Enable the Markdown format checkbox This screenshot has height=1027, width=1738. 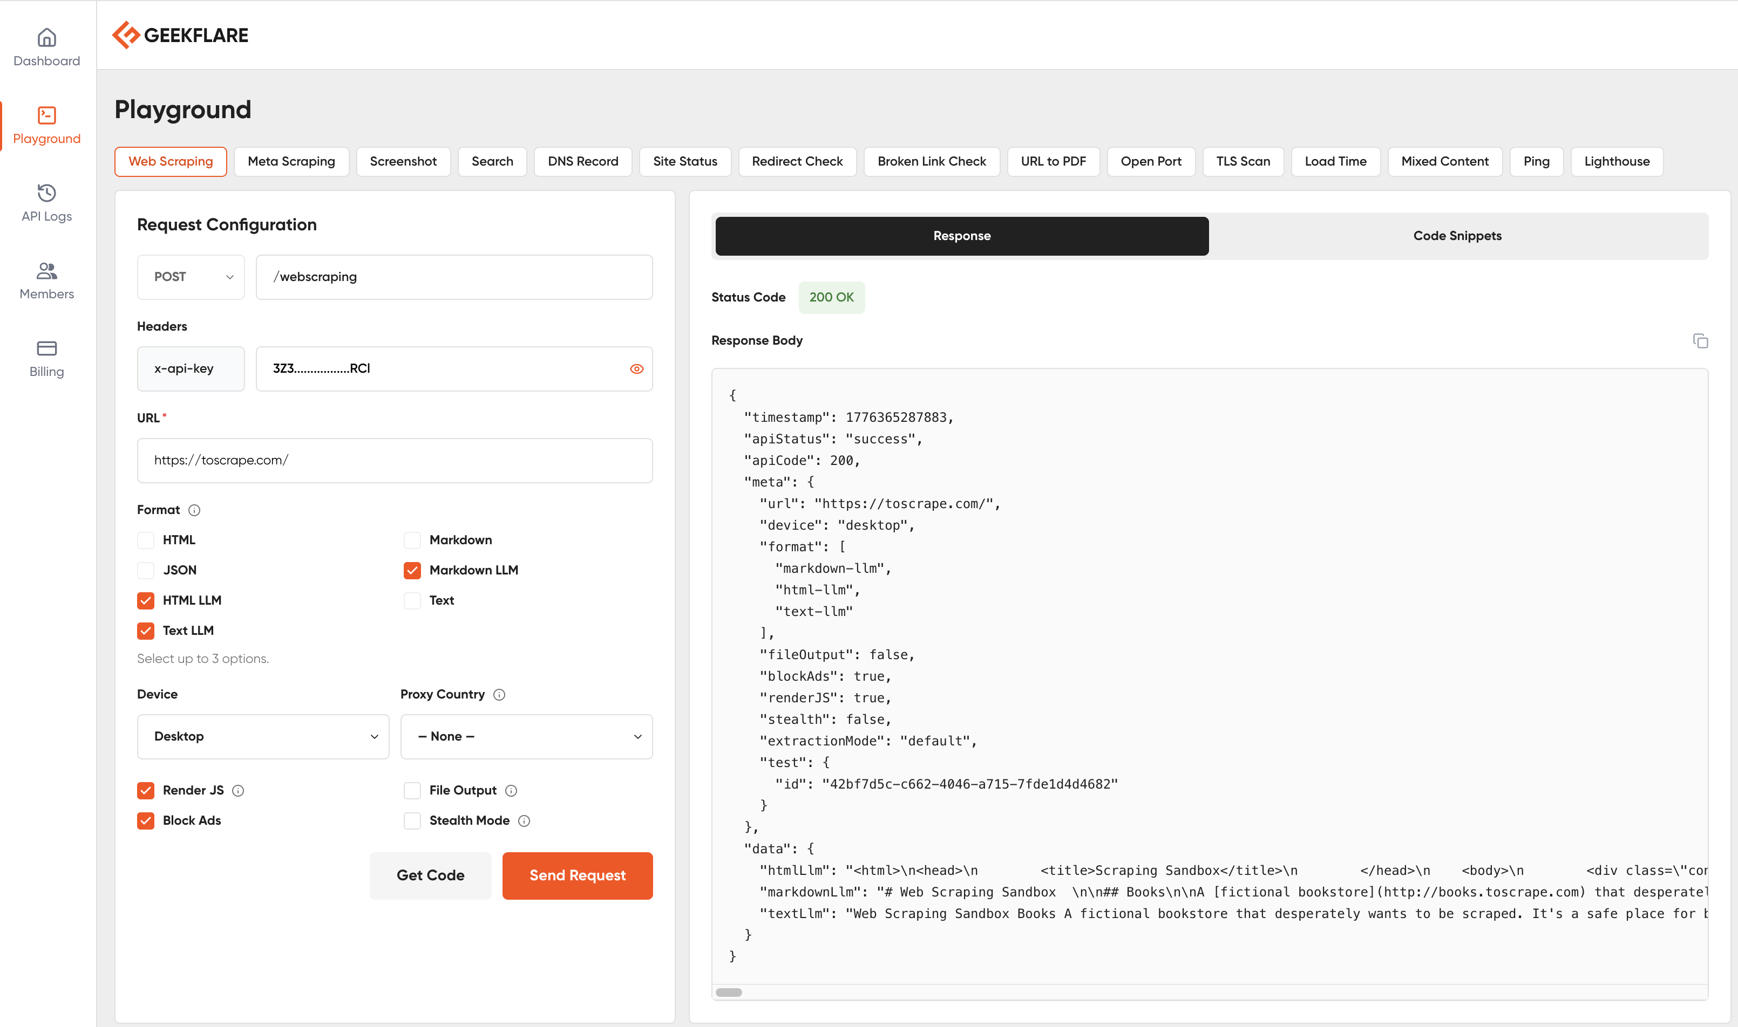[x=413, y=540]
